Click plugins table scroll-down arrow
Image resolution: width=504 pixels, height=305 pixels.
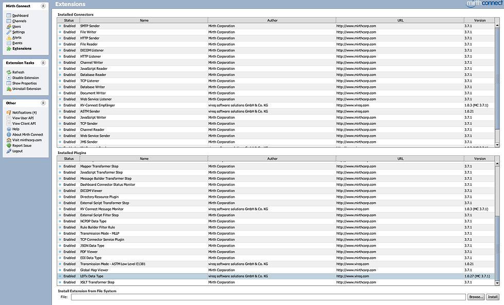[x=497, y=283]
